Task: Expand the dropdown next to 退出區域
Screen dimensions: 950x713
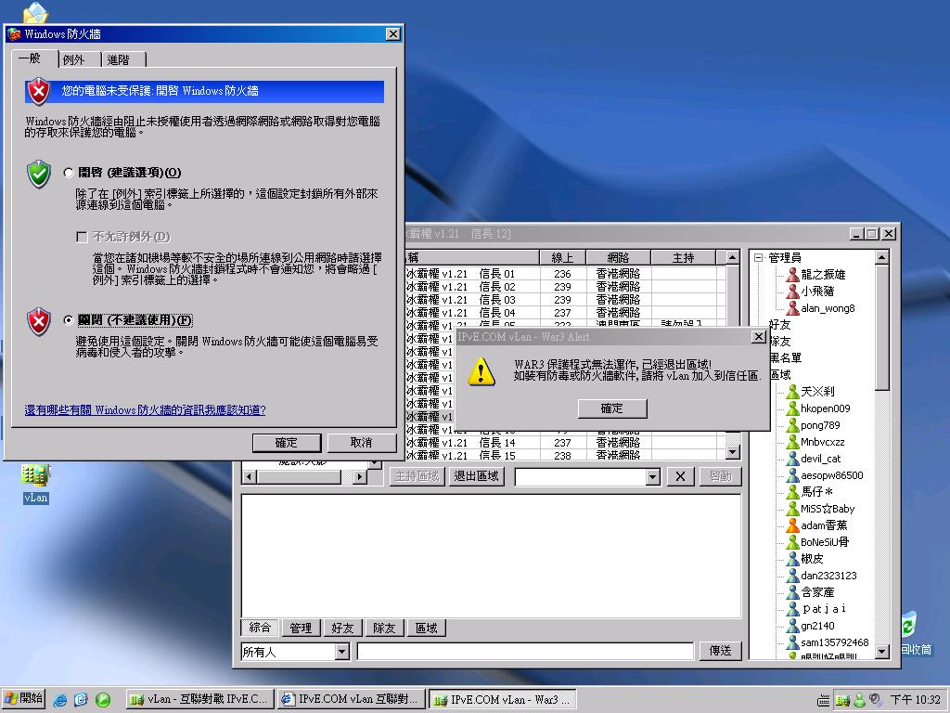Action: click(x=652, y=476)
